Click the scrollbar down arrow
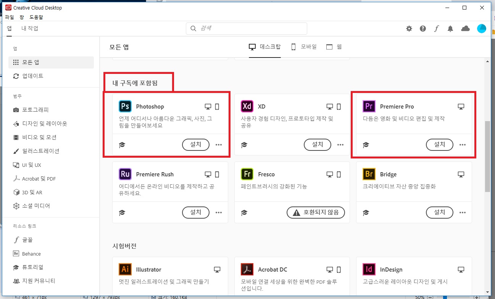 coord(487,292)
